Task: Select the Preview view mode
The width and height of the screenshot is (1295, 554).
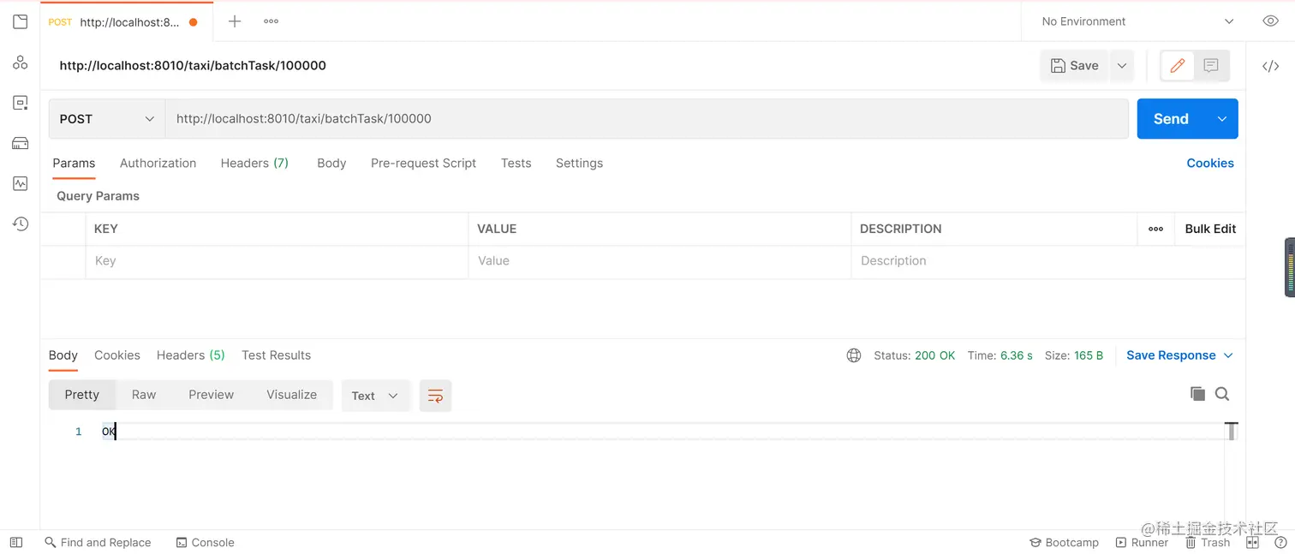Action: coord(212,395)
